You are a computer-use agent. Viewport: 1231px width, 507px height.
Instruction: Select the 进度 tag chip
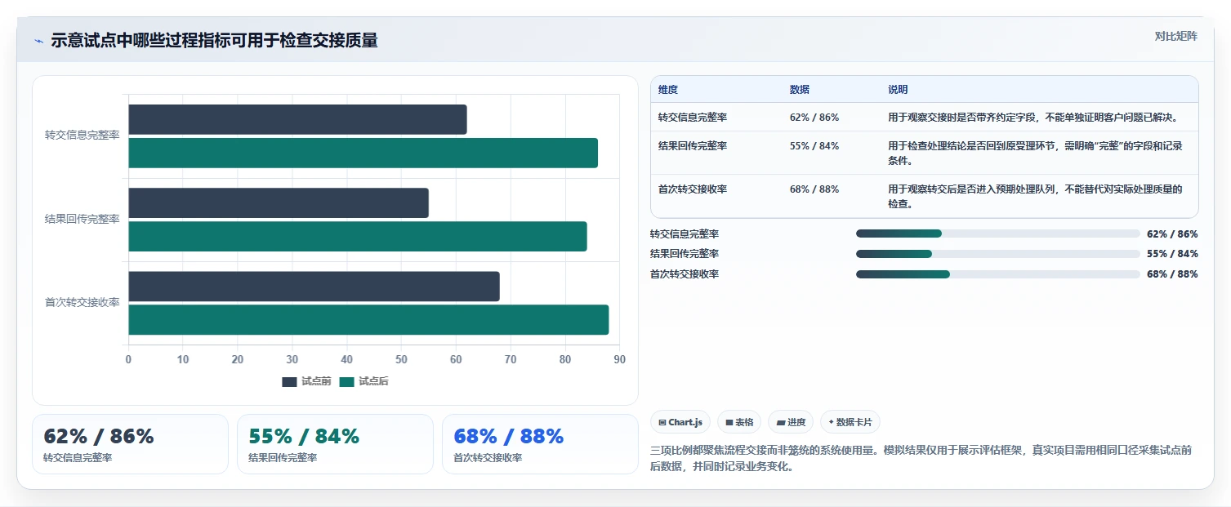click(x=790, y=422)
